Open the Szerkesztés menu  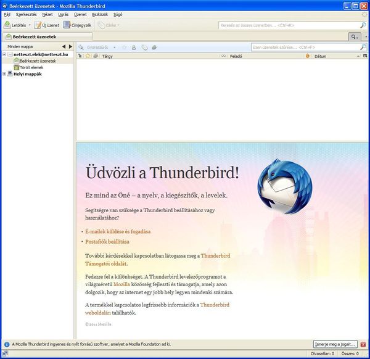click(26, 14)
